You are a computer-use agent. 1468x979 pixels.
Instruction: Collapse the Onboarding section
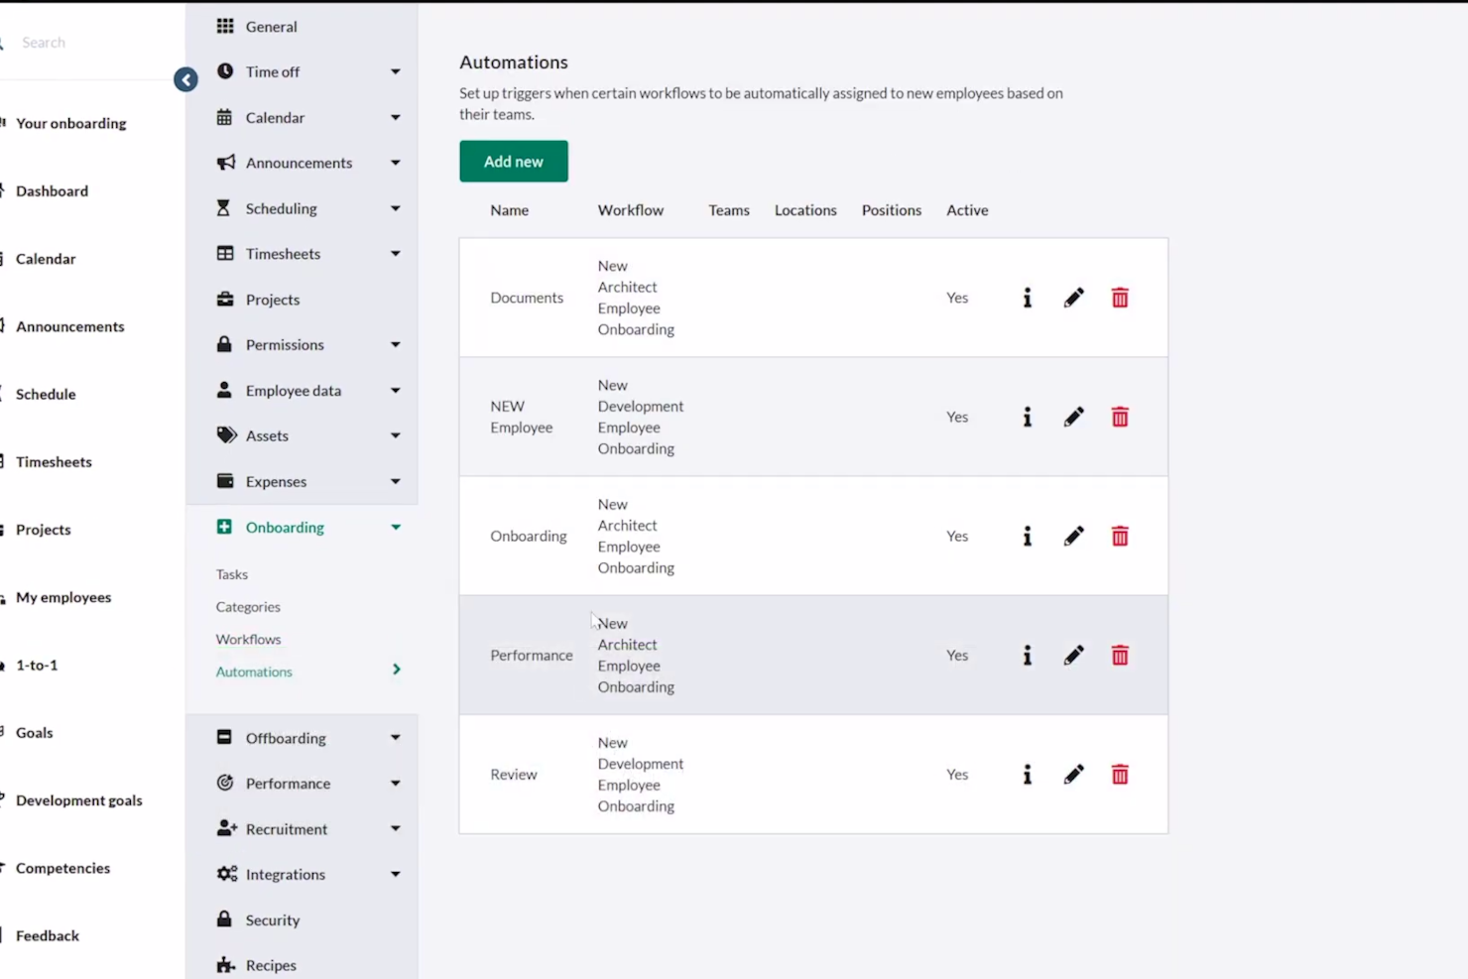tap(396, 528)
